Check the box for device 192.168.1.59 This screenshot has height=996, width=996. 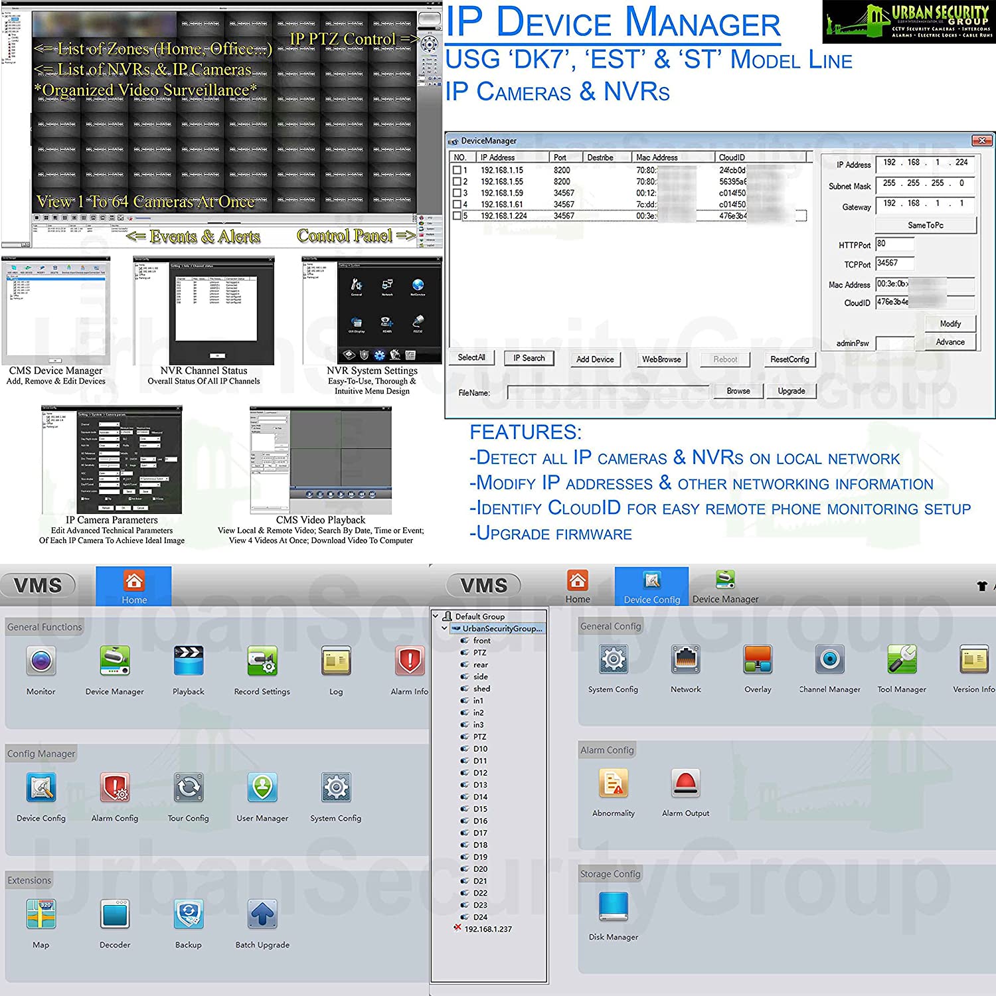(x=457, y=193)
